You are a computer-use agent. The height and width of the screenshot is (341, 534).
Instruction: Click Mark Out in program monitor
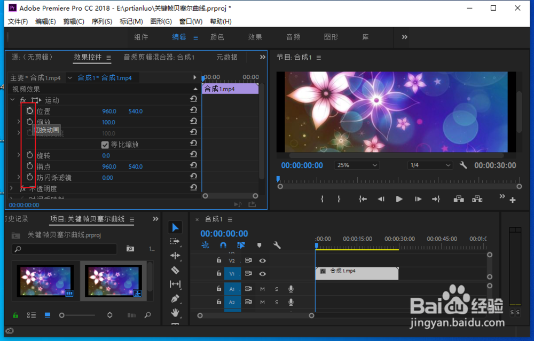(339, 199)
